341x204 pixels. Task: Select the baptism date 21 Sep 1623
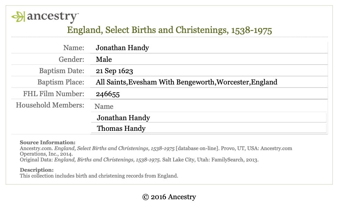(x=114, y=71)
